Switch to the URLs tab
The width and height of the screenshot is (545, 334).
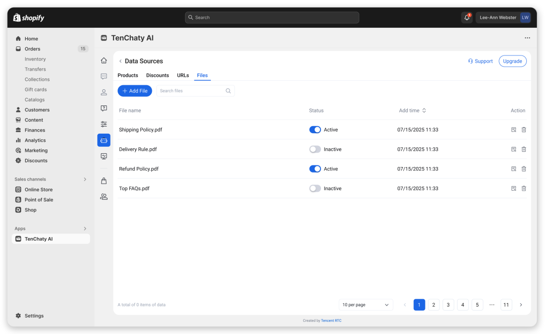point(183,75)
